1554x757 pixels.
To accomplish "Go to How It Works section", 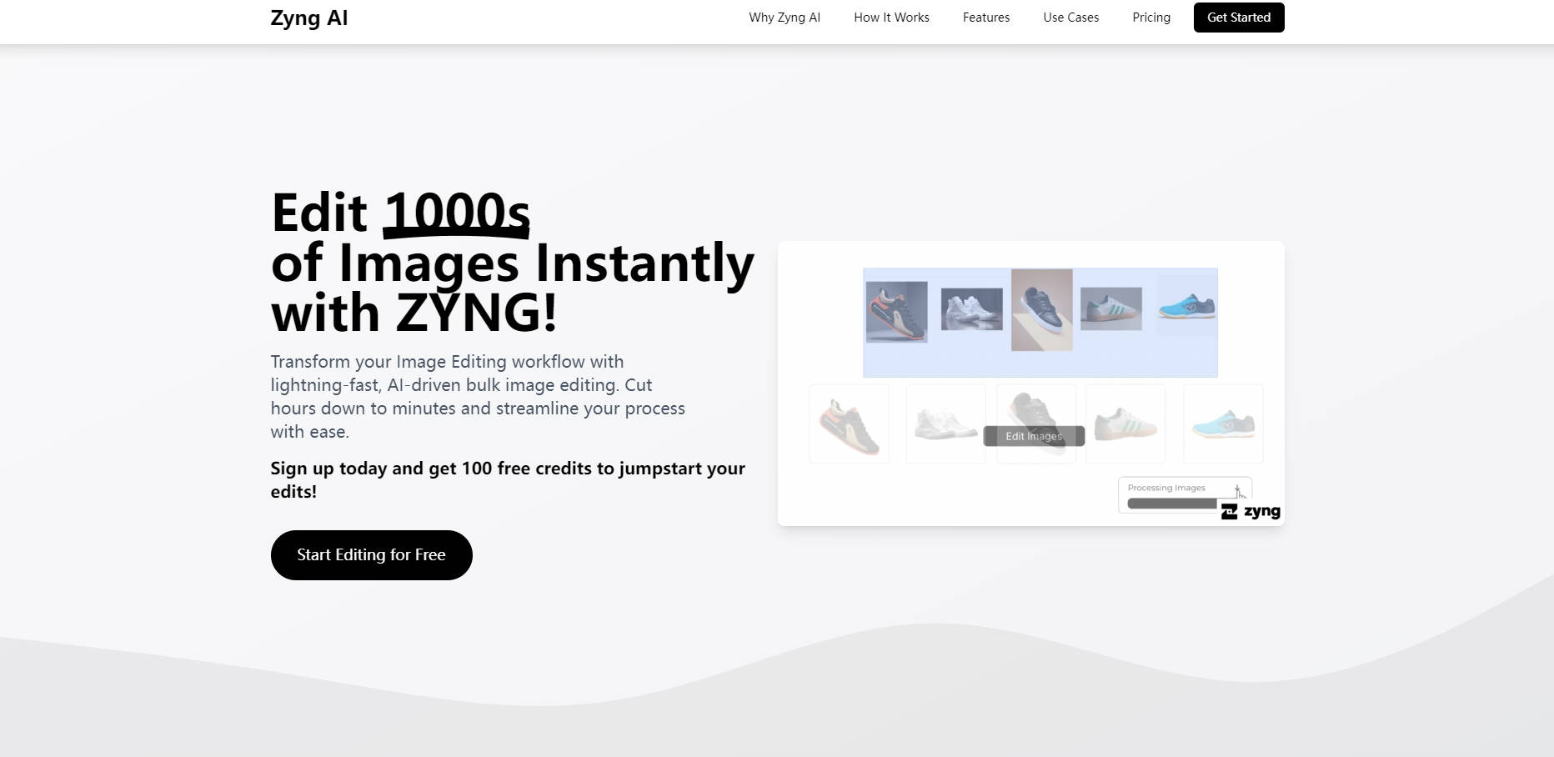I will [891, 18].
